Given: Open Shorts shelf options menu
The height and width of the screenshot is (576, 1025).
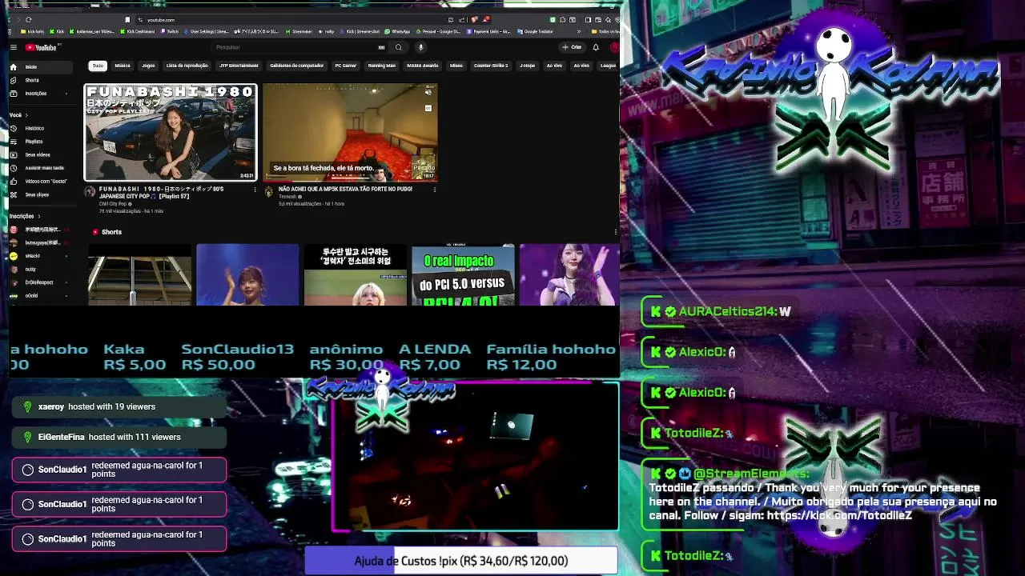Looking at the screenshot, I should click(616, 232).
